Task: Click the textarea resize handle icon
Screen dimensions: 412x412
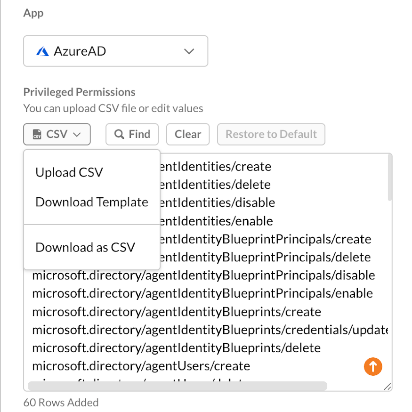Action: (x=388, y=387)
